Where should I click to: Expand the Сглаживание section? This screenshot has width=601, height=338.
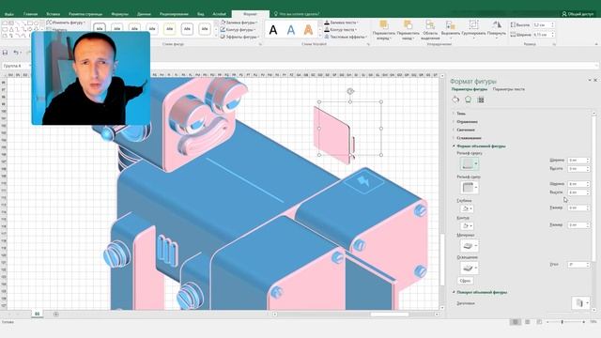(x=469, y=138)
